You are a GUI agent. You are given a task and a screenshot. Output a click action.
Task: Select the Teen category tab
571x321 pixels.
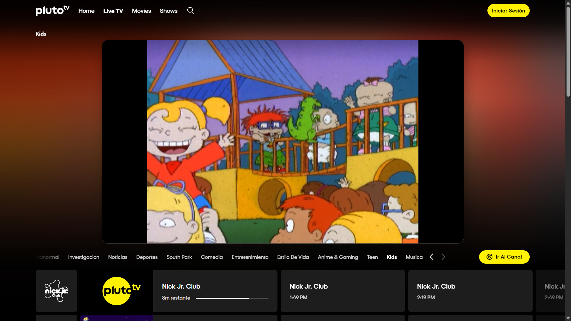tap(372, 257)
